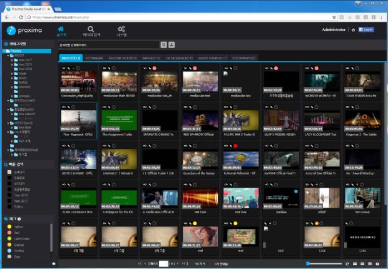Viewport: 388px width, 269px height.
Task: Expand the Sports folder
Action: click(12, 78)
